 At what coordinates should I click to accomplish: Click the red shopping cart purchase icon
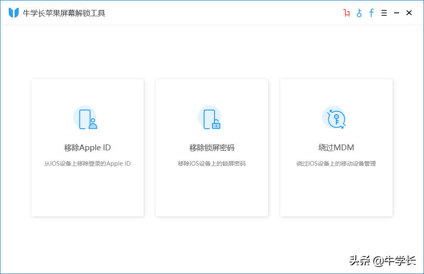coord(347,13)
